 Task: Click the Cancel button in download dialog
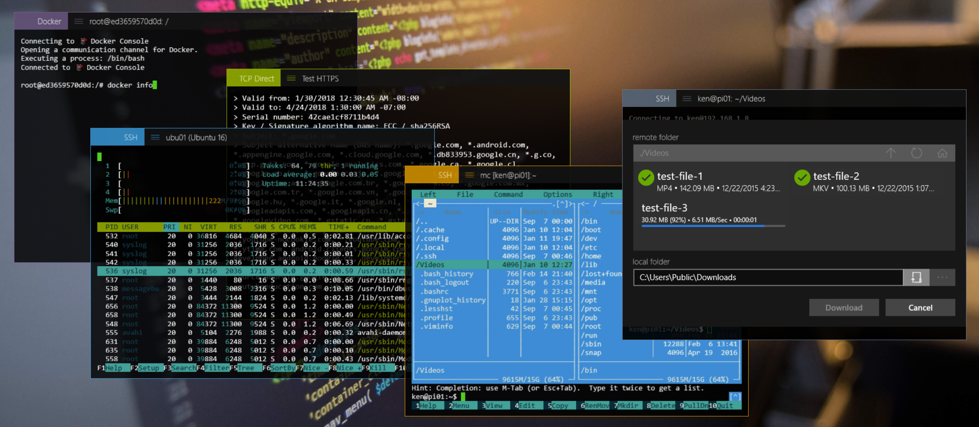pos(920,308)
